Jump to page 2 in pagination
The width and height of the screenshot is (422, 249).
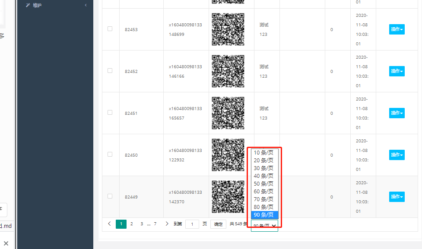(x=132, y=224)
